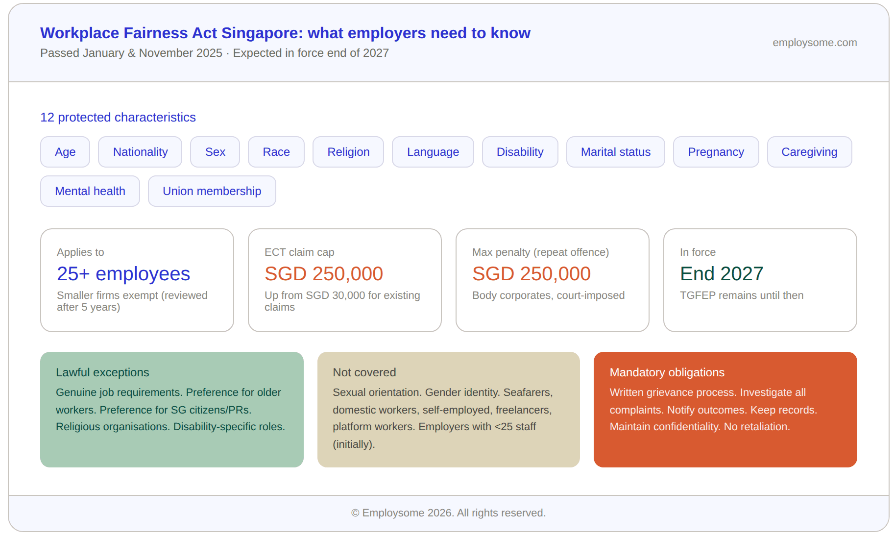
Task: Select the Mental health characteristic pill
Action: click(90, 191)
